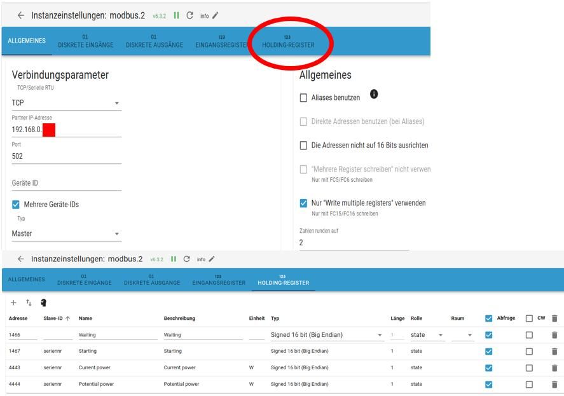The width and height of the screenshot is (564, 396).
Task: Click the edit pencil icon in top panel
Action: pyautogui.click(x=215, y=15)
